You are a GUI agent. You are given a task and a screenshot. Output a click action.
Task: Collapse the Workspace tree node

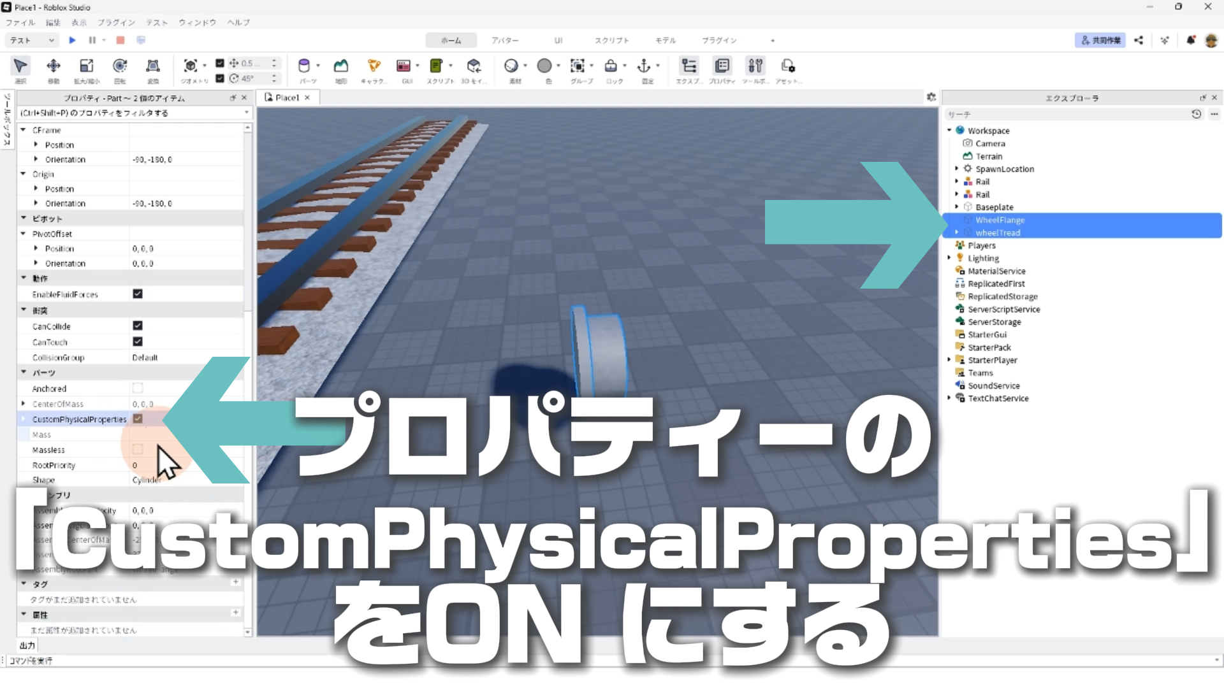[x=949, y=131]
